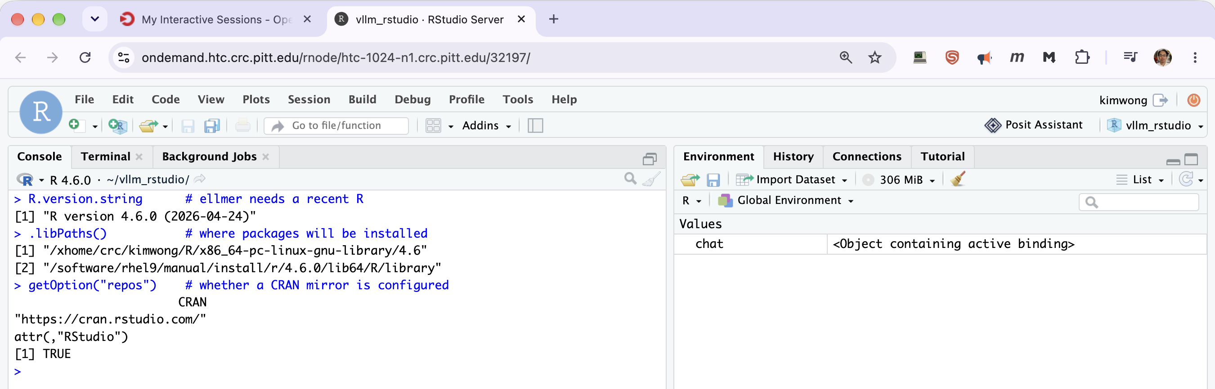
Task: Click the Print document icon
Action: click(x=243, y=126)
